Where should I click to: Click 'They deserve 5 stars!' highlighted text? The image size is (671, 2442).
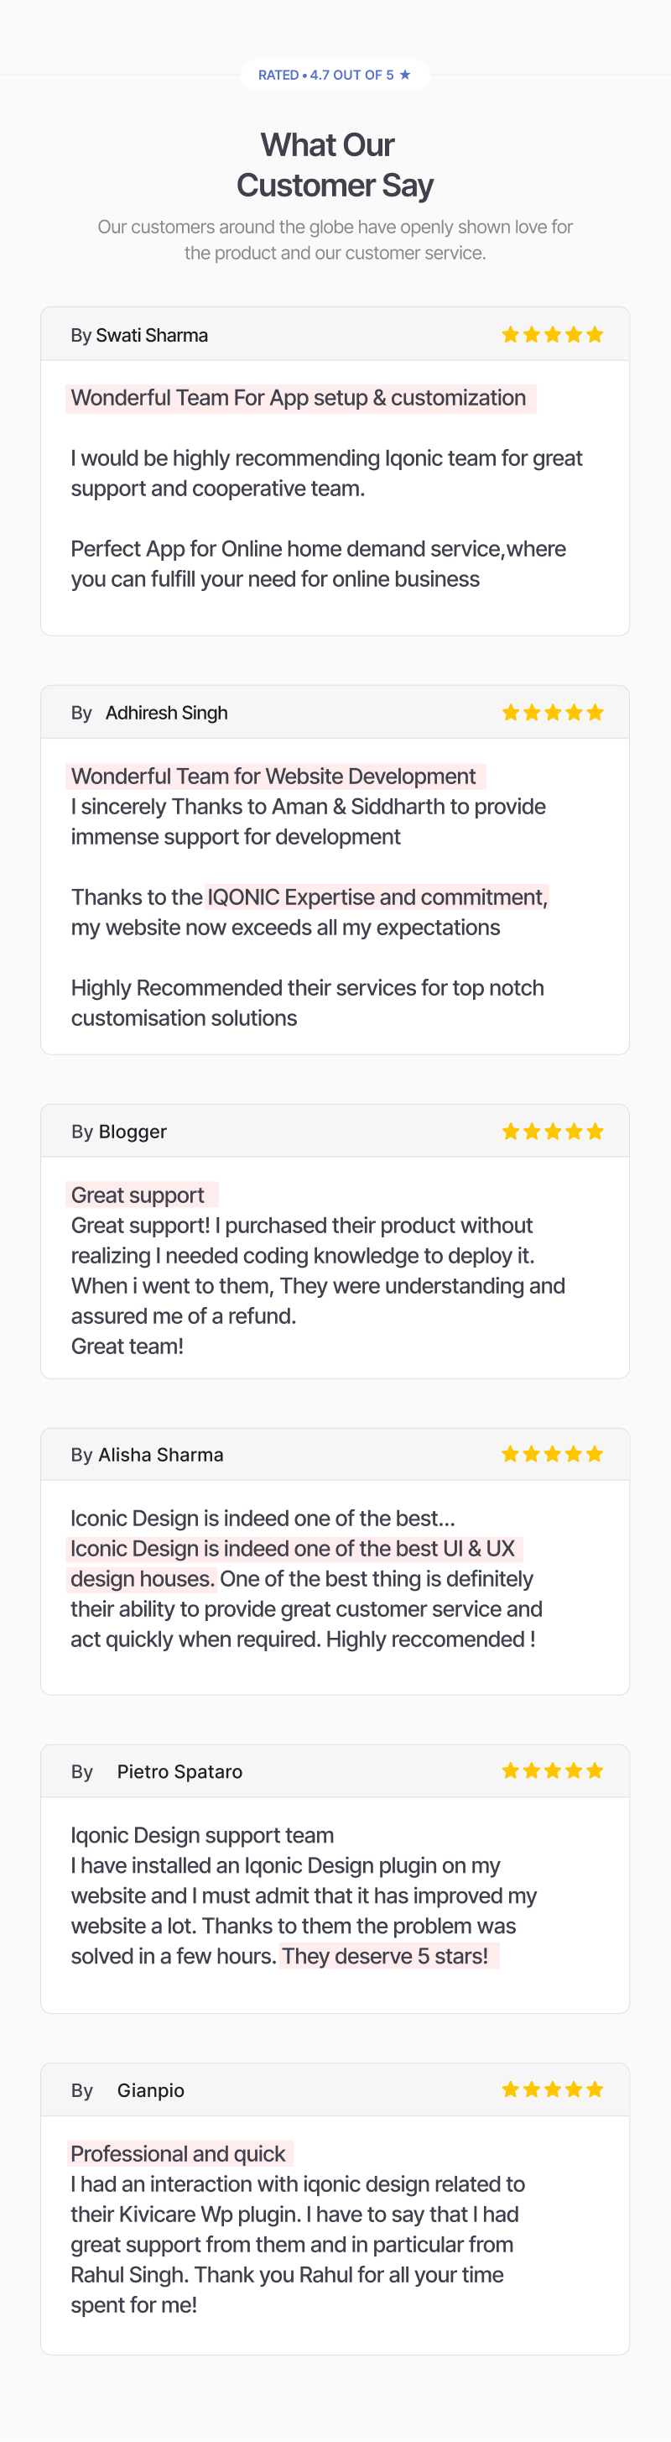click(x=388, y=1956)
